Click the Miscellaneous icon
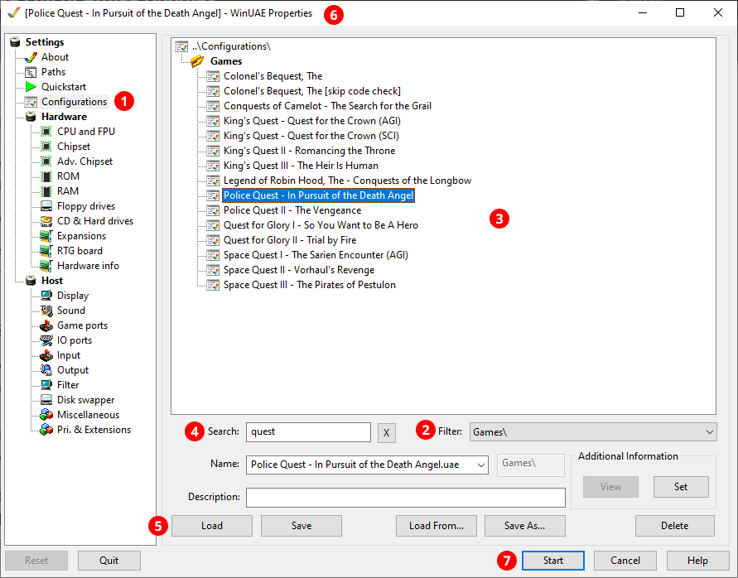Screen dimensions: 738x578 [x=46, y=415]
